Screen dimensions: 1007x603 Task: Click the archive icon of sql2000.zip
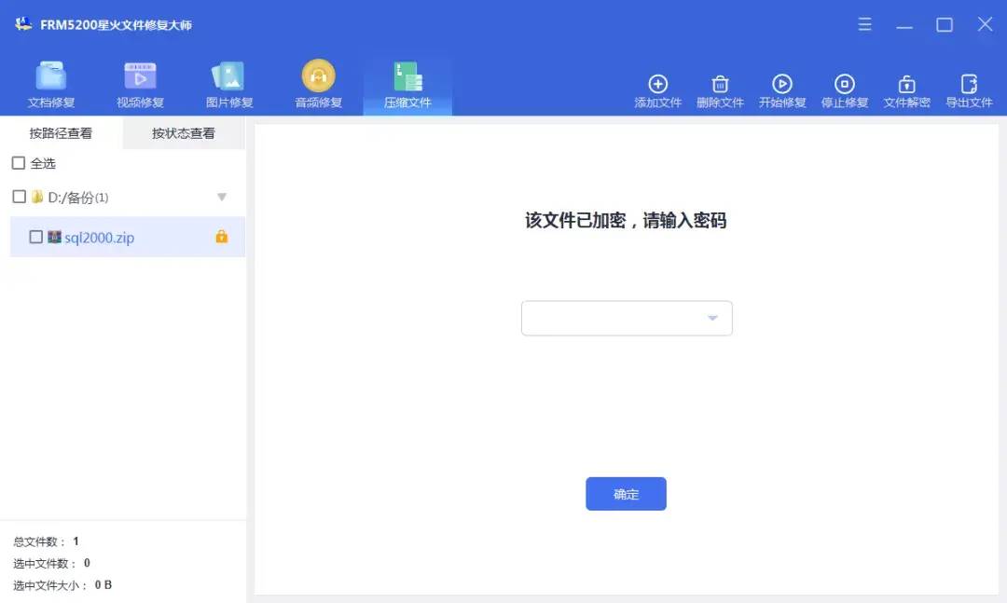[x=55, y=237]
